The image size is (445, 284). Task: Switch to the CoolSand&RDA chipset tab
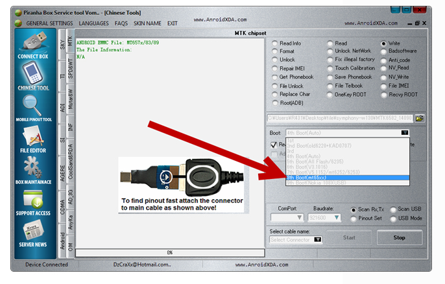coord(70,162)
